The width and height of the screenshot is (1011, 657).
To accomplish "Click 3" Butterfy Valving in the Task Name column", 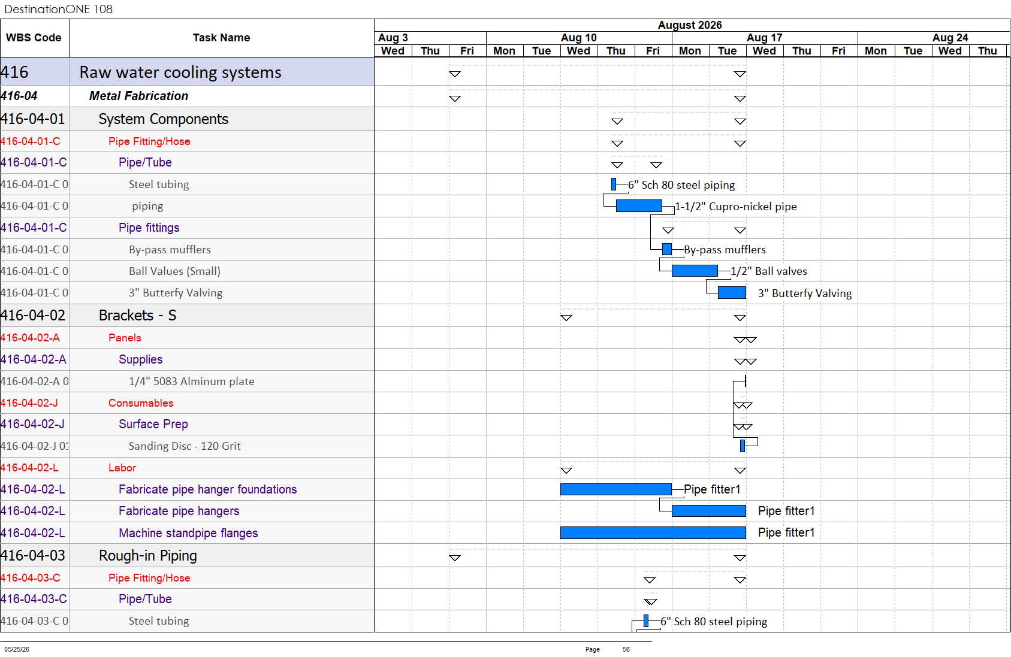I will [x=176, y=293].
